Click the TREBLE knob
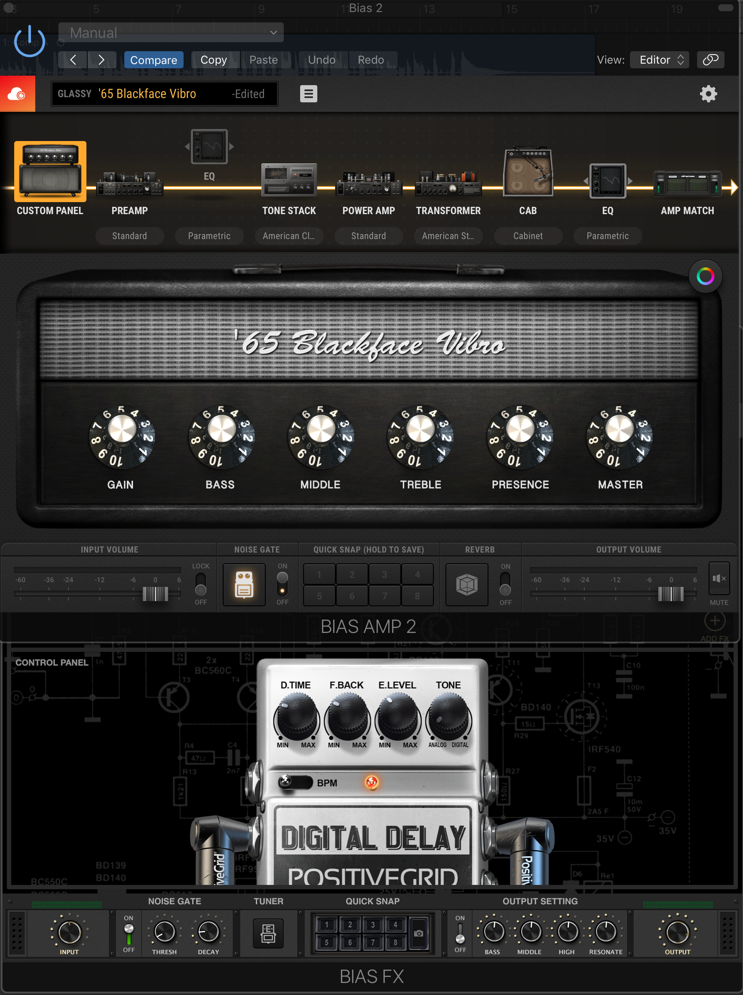This screenshot has width=743, height=995. click(x=420, y=436)
